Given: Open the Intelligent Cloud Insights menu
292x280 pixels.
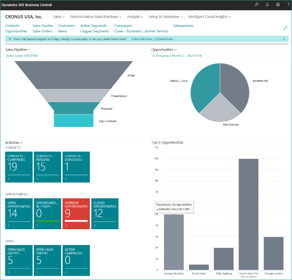Looking at the screenshot, I should click(210, 17).
